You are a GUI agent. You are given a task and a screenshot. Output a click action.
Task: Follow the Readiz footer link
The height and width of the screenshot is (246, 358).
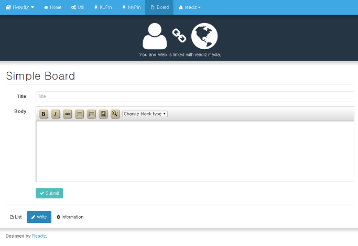pyautogui.click(x=39, y=236)
